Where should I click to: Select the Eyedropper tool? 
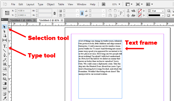click(x=5, y=98)
